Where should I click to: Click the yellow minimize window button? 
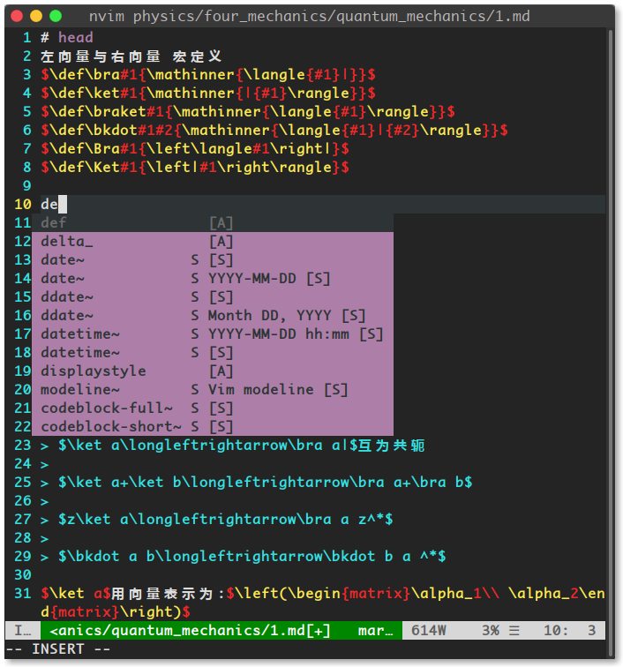coord(36,16)
